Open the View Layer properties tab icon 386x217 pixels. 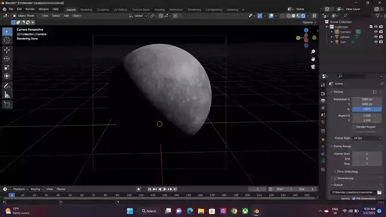(323, 108)
